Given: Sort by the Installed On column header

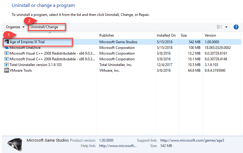Looking at the screenshot, I should [x=166, y=35].
